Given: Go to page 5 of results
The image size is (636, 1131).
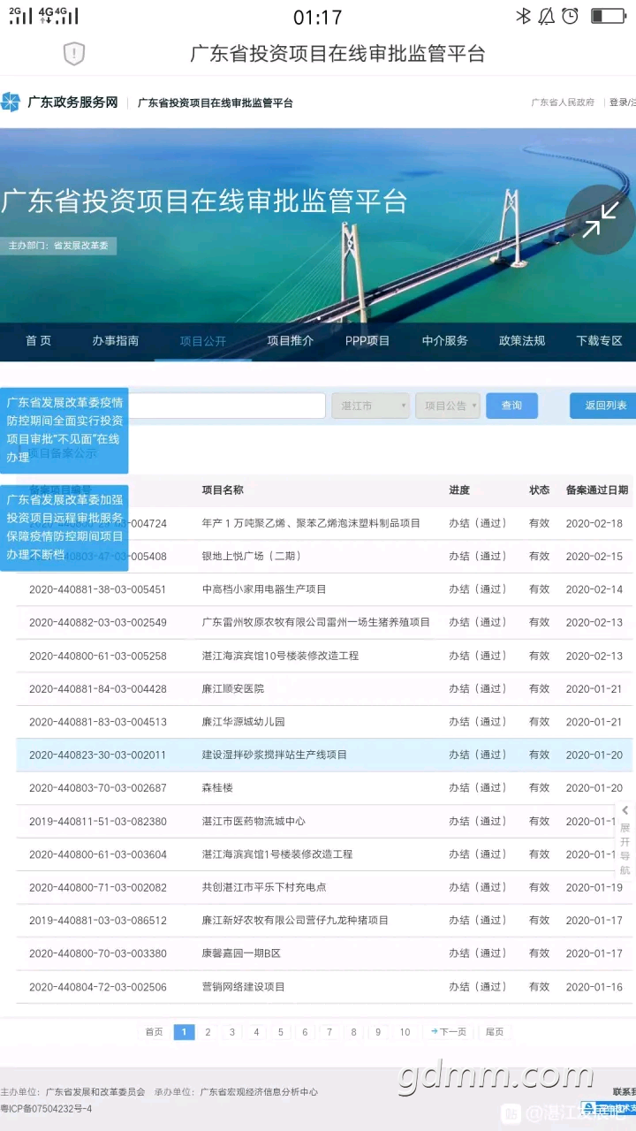Looking at the screenshot, I should pyautogui.click(x=280, y=1032).
